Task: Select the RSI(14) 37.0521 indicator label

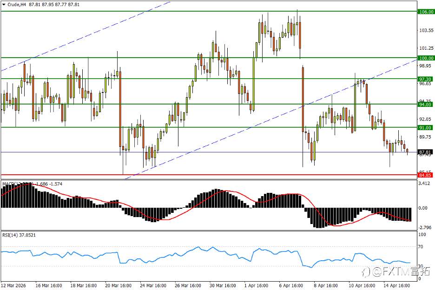Action: (19, 235)
